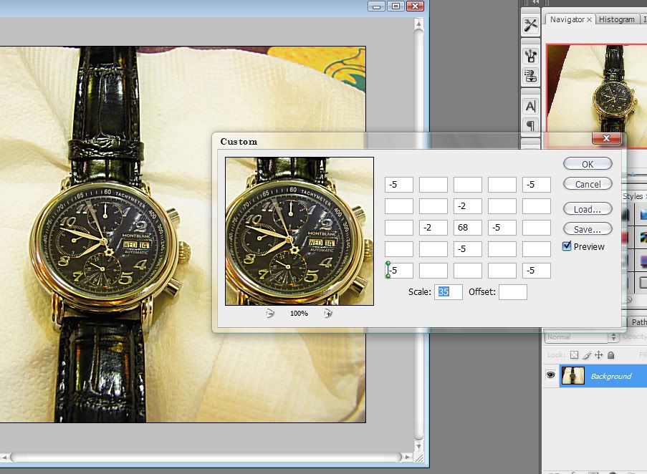Switch to the Paths tab
This screenshot has width=647, height=474.
click(638, 322)
